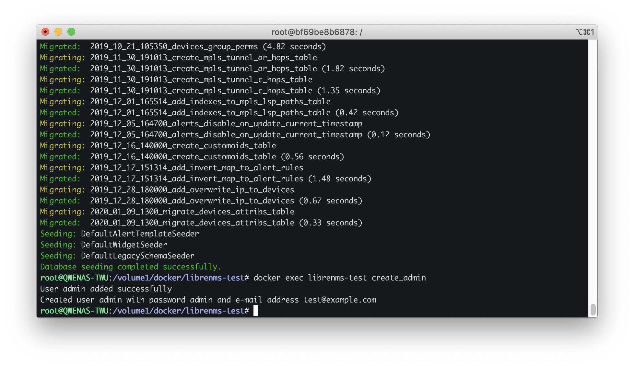Click the 'docker exec librenms-test create_admin' command text
This screenshot has width=634, height=366.
(339, 278)
